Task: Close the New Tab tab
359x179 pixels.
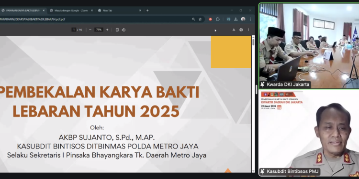Action: [140, 11]
